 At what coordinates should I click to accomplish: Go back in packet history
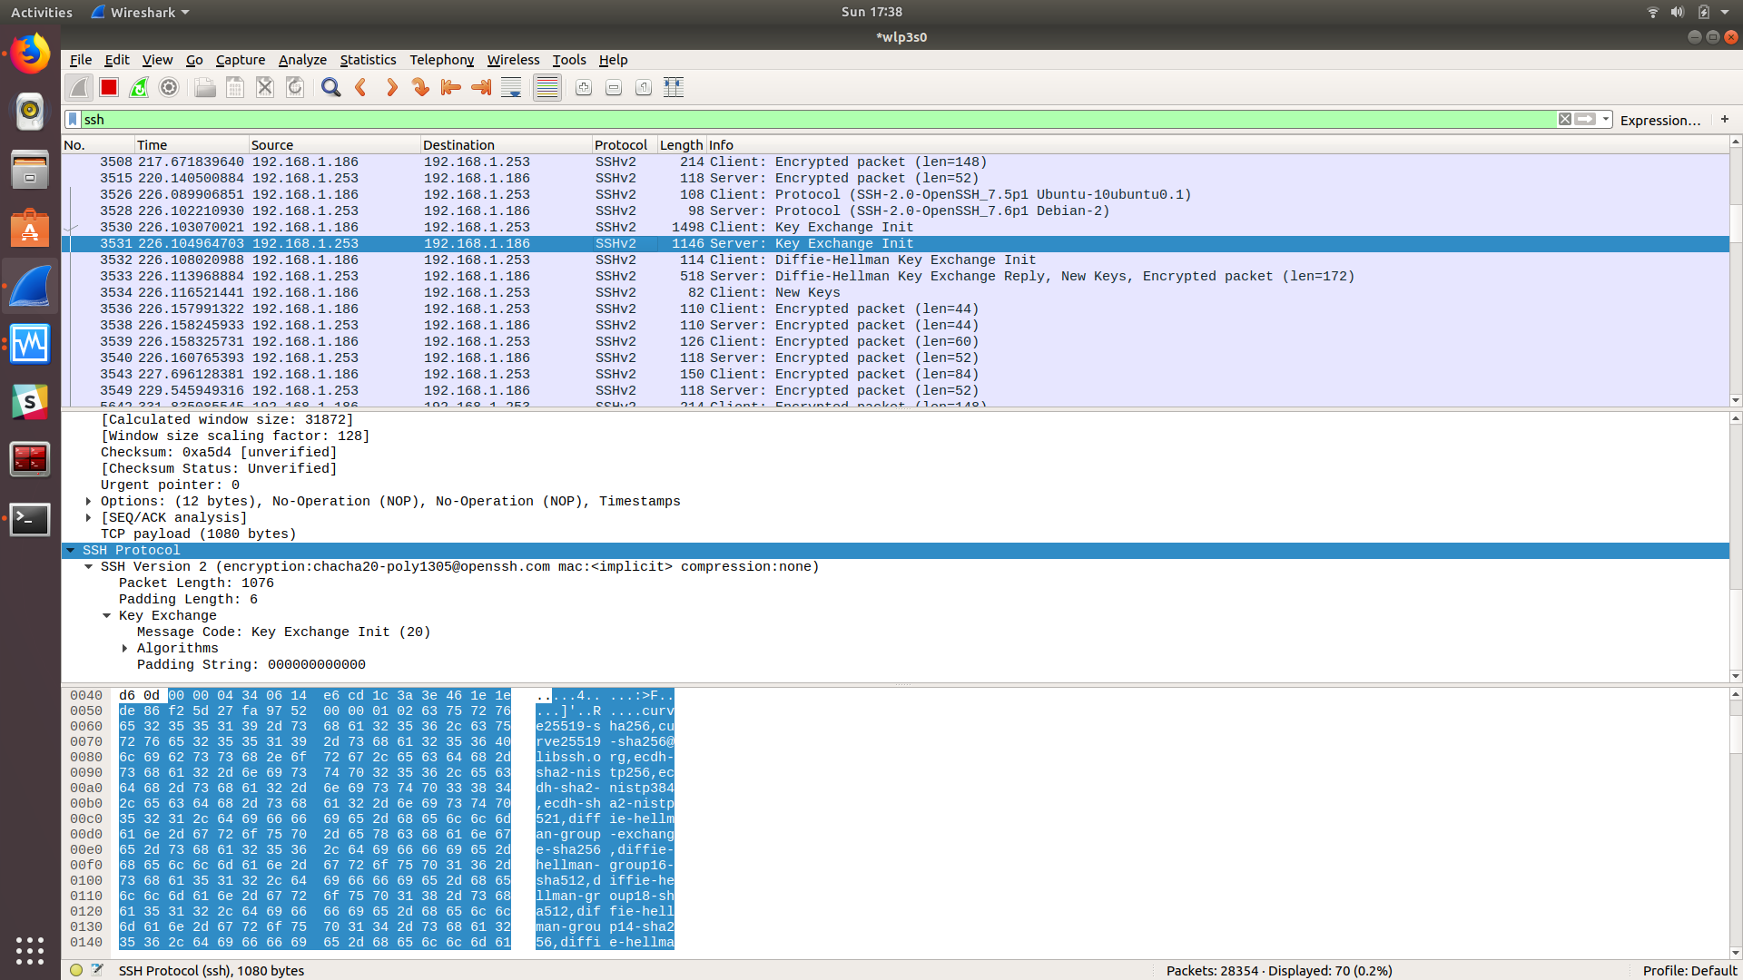tap(361, 87)
